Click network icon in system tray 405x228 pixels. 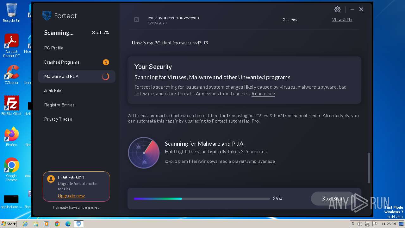367,224
